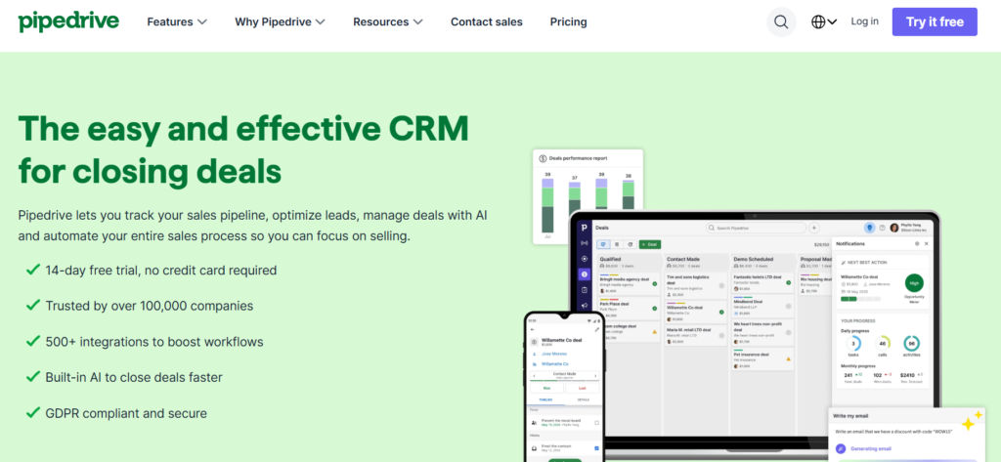Open the Mindbend Deal card
The image size is (1001, 462).
tap(762, 307)
